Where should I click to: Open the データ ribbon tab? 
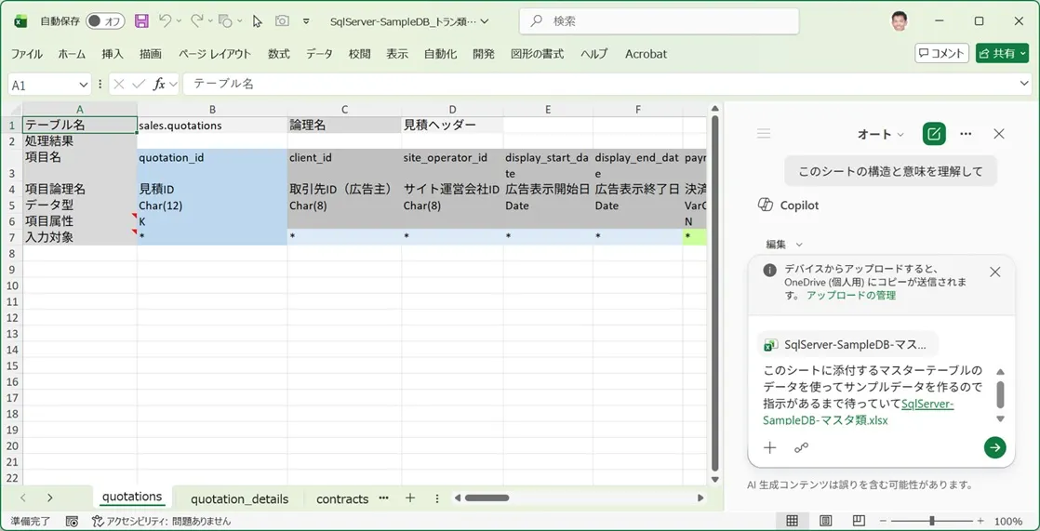tap(319, 54)
